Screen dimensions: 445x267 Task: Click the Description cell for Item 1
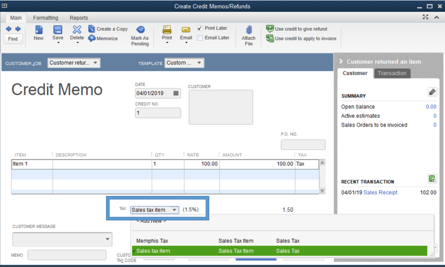pos(102,164)
